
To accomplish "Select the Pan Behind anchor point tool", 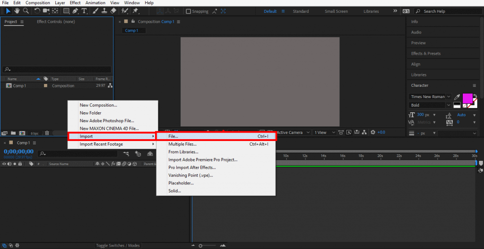I will 55,11.
